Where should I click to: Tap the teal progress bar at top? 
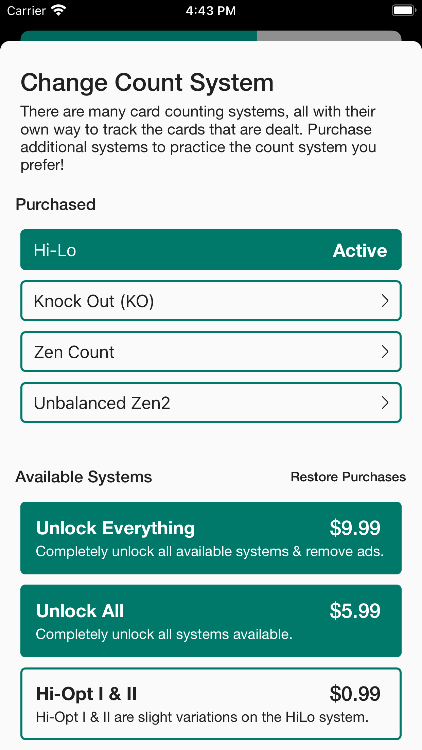click(x=139, y=34)
